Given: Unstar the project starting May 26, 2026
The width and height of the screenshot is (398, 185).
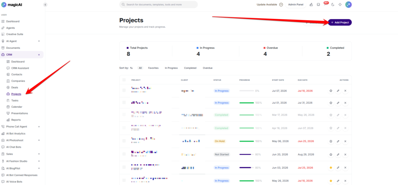Looking at the screenshot, I should [331, 181].
